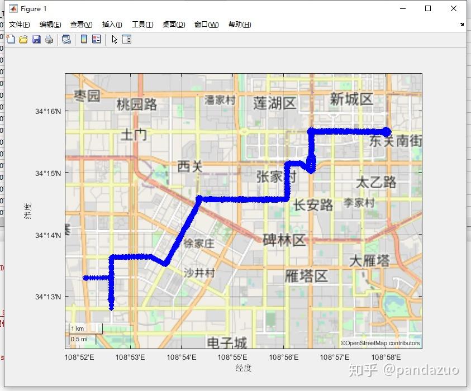Open a saved figure file
This screenshot has width=471, height=391.
pos(23,39)
